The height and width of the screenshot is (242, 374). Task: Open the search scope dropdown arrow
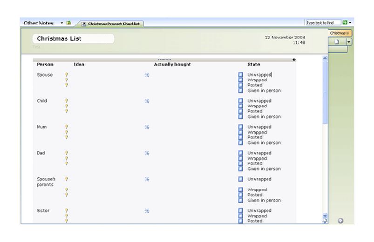(350, 23)
